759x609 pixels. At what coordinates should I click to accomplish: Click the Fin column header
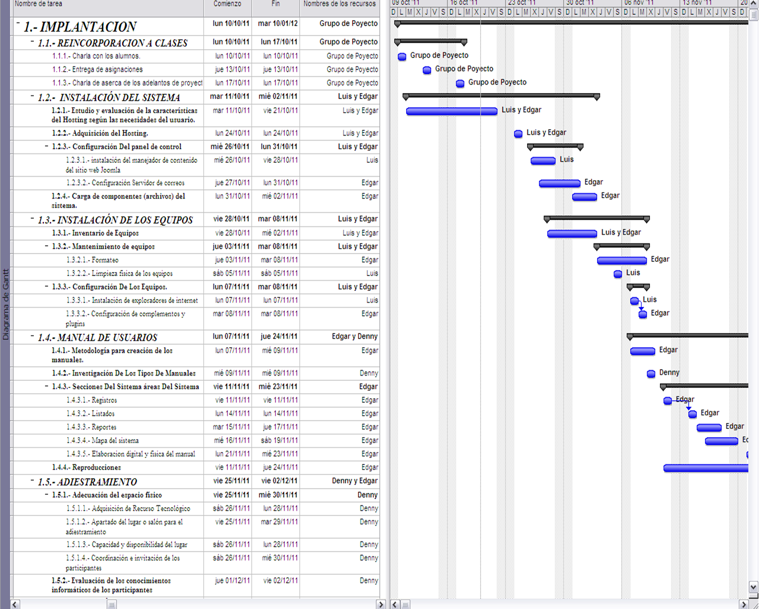point(276,4)
